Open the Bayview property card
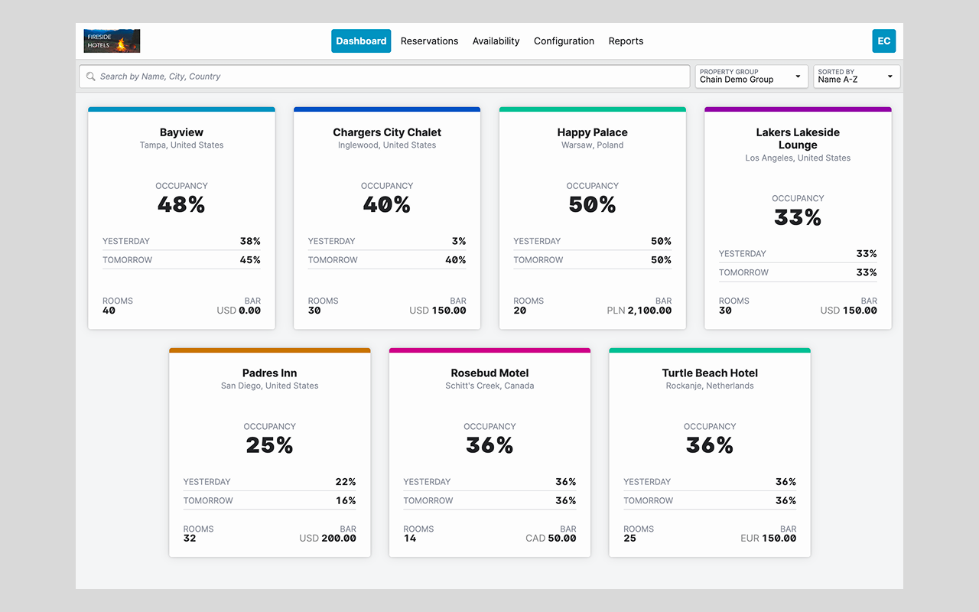 click(x=181, y=218)
